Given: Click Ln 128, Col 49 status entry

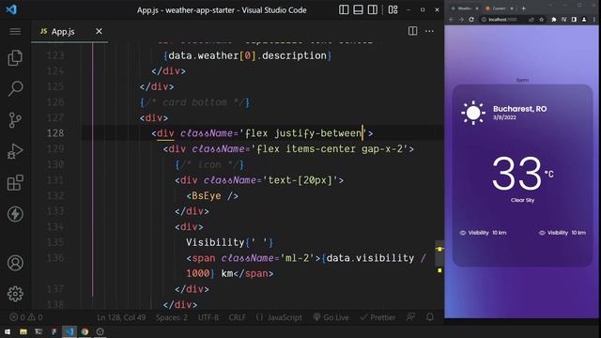Looking at the screenshot, I should tap(121, 317).
